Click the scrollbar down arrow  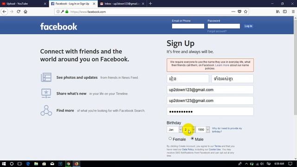point(295,159)
